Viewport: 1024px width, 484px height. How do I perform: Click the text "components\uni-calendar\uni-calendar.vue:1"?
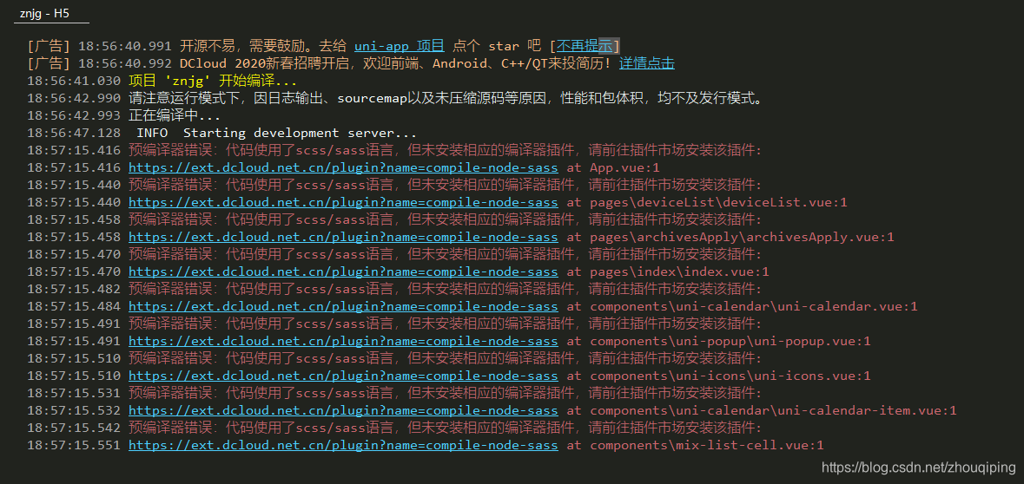(x=754, y=306)
